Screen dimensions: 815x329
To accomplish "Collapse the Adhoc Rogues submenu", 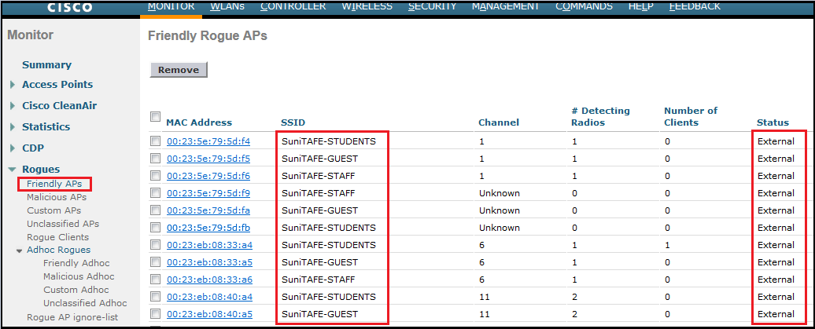I will pyautogui.click(x=20, y=250).
